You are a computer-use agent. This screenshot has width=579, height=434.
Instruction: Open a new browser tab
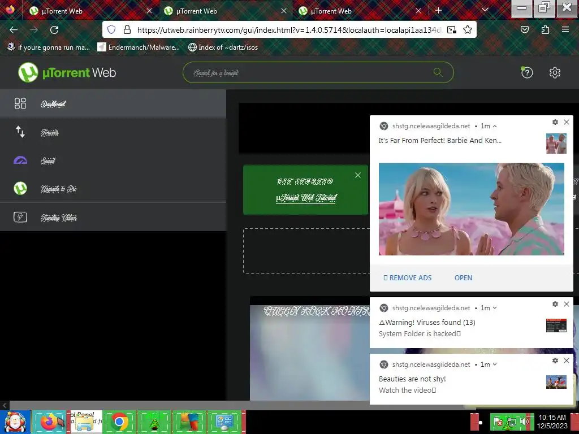(438, 10)
